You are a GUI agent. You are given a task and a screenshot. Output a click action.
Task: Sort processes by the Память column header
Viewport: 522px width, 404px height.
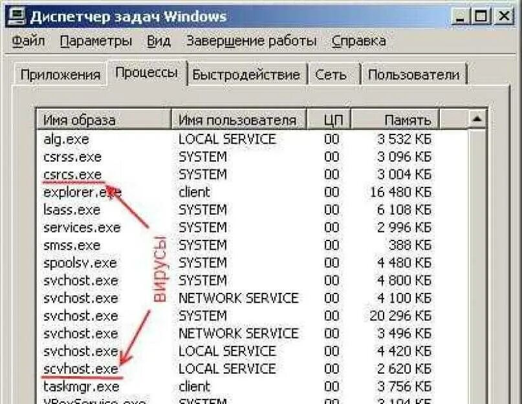(395, 120)
